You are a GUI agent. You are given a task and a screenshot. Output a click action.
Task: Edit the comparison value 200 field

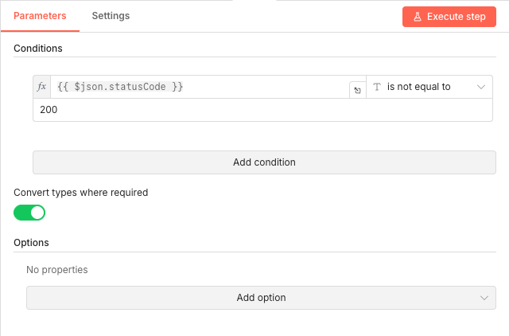pos(262,110)
